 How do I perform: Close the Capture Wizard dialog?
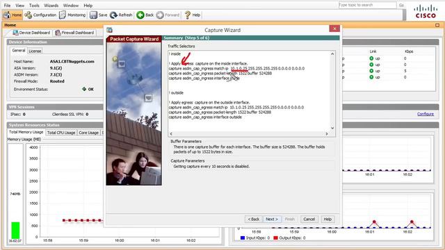(334, 28)
